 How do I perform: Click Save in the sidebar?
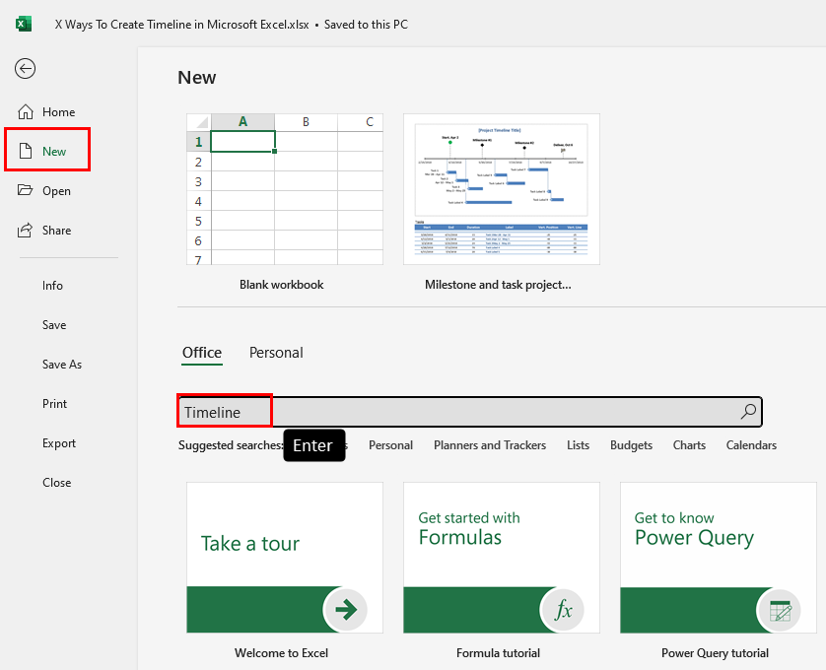click(x=54, y=325)
